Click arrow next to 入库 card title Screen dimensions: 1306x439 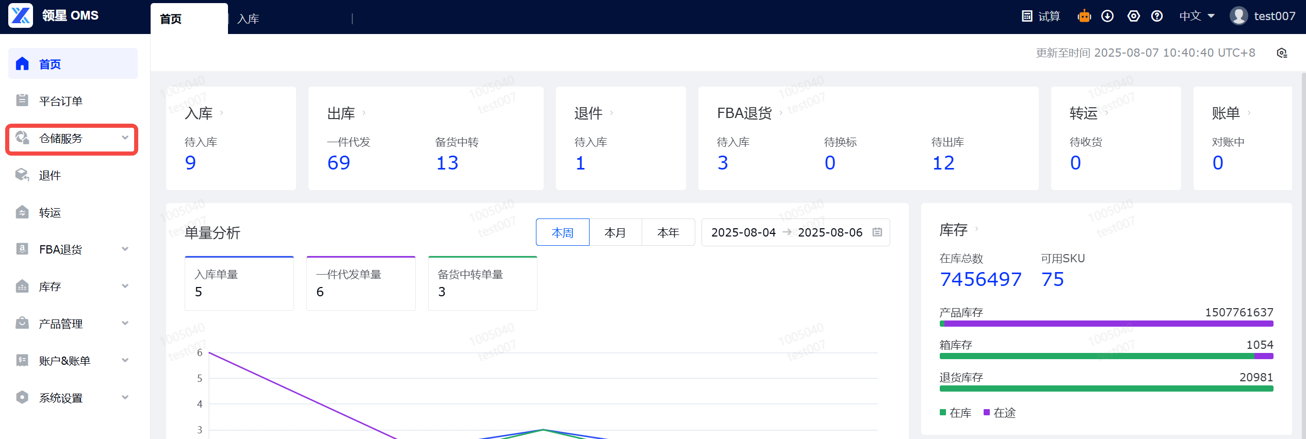pos(222,113)
